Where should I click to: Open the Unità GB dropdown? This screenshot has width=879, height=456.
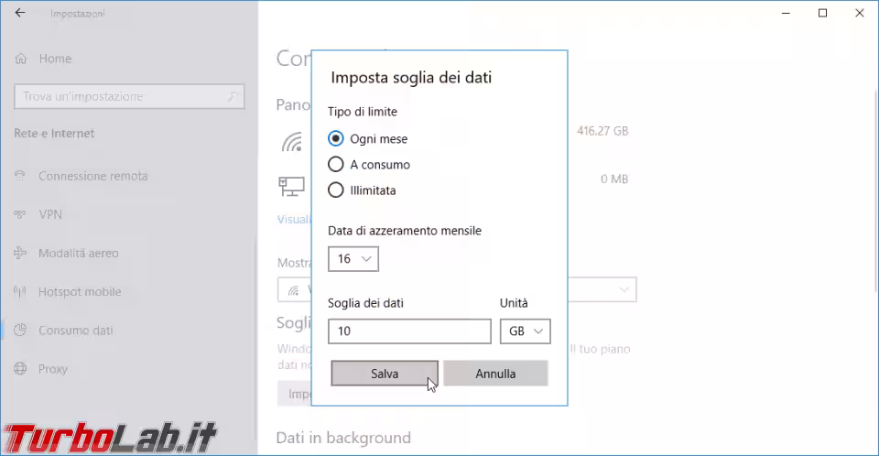[526, 331]
